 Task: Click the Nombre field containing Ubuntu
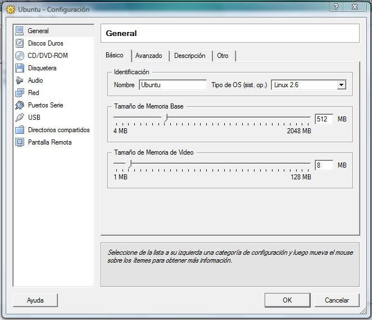point(173,85)
